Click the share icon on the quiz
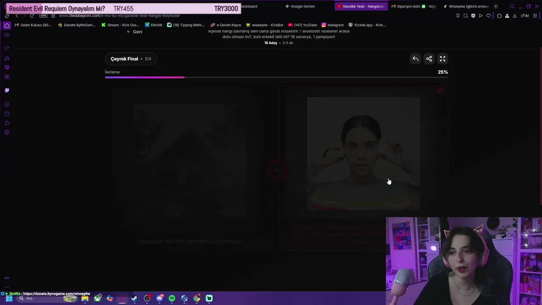The image size is (542, 305). (x=429, y=59)
